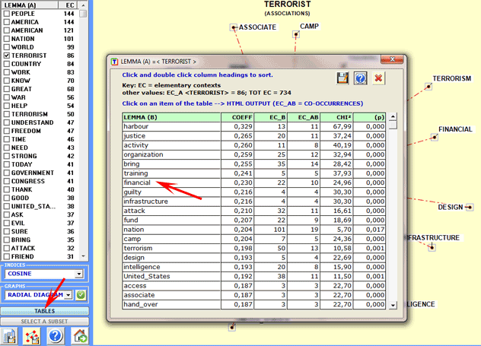Select the activity row in table

[254, 145]
